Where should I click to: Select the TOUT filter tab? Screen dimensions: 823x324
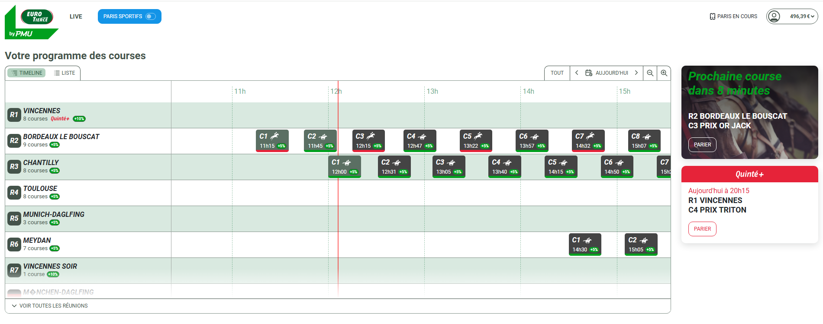(x=557, y=73)
